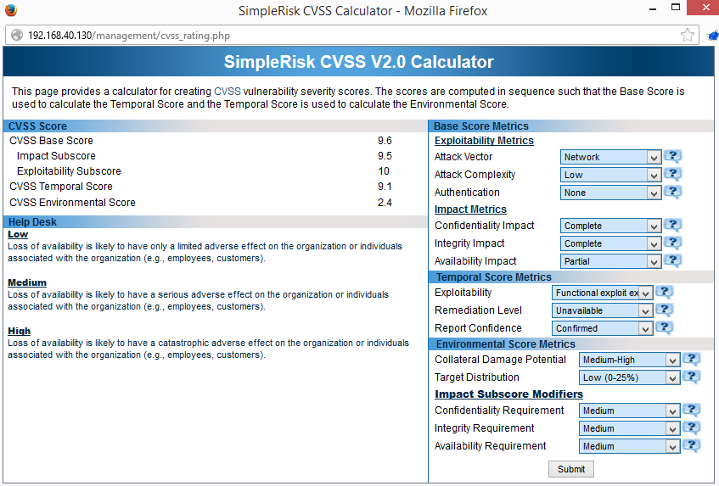719x486 pixels.
Task: Click the Environmental Score Metrics section header
Action: [x=571, y=344]
